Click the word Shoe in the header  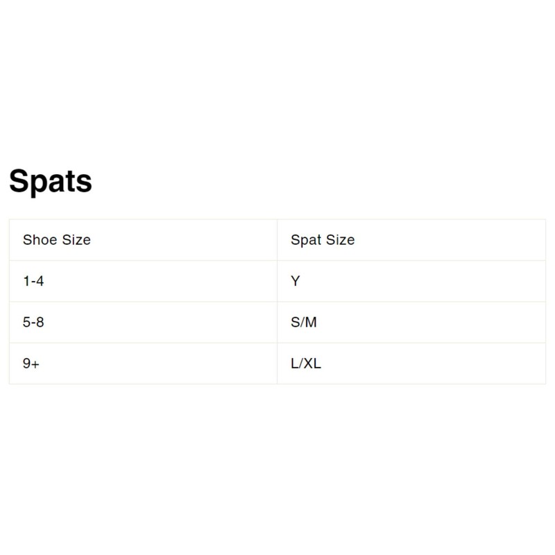(39, 240)
